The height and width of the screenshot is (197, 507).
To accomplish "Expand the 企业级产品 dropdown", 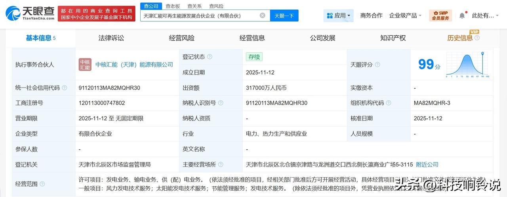I will [x=406, y=15].
